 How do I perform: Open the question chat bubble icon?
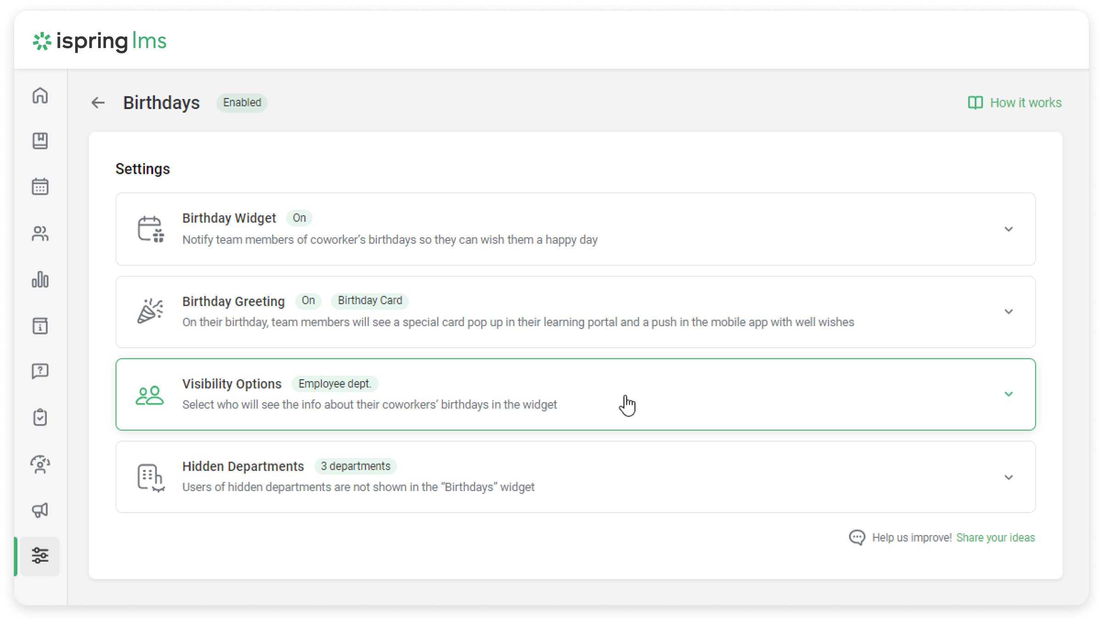click(40, 371)
